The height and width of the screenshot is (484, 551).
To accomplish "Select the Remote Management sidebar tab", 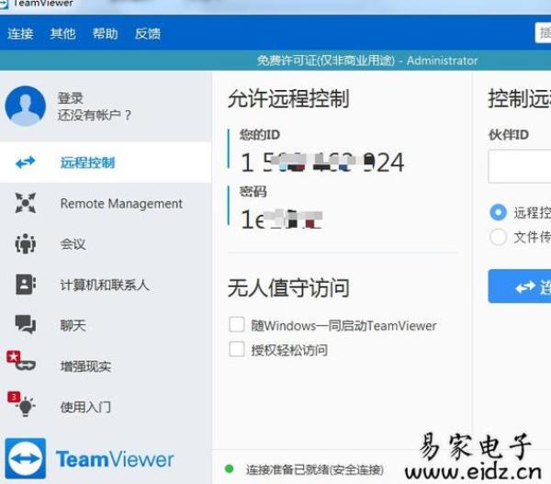I will pyautogui.click(x=106, y=203).
